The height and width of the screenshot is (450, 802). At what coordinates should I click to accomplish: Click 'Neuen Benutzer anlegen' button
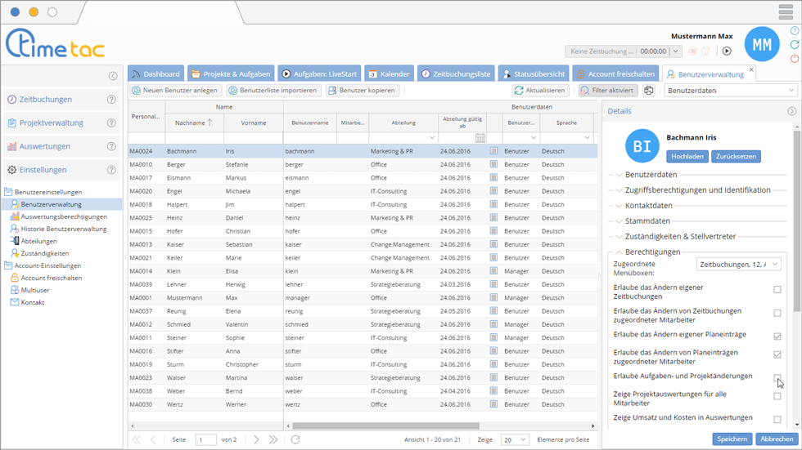[x=175, y=91]
